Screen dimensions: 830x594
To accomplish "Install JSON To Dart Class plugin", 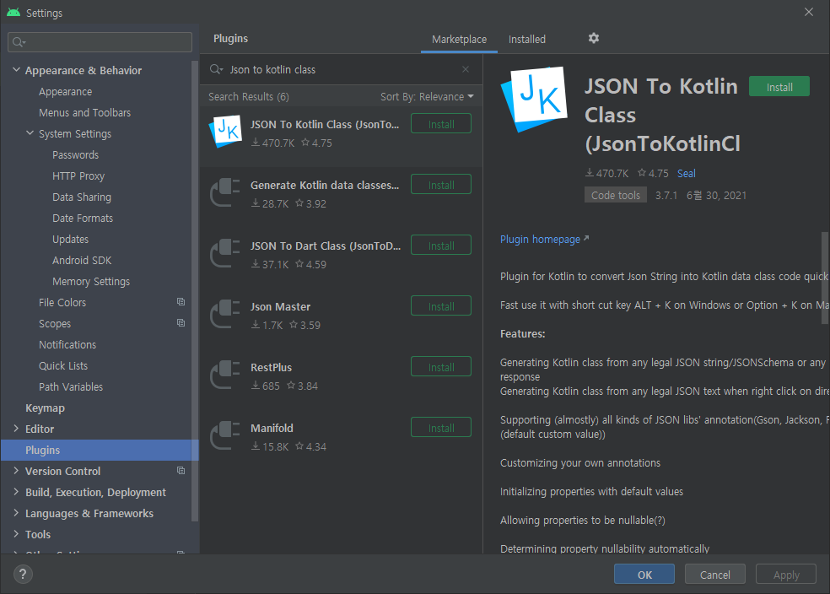I will pyautogui.click(x=441, y=246).
